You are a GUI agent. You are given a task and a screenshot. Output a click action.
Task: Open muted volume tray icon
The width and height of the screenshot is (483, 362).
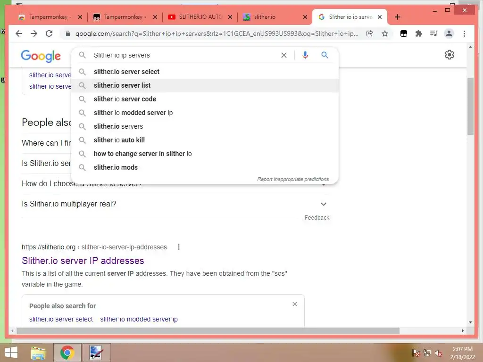point(438,353)
